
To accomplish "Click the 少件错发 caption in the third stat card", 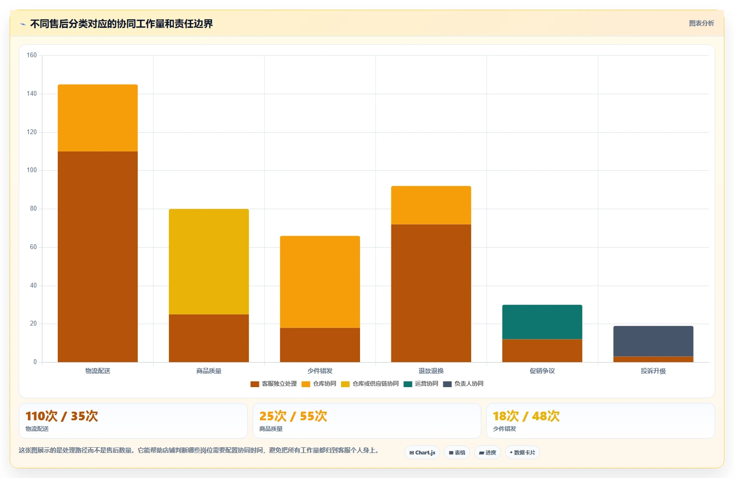I will tap(504, 429).
